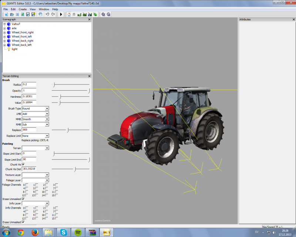296x237 pixels.
Task: Click the Open file toolbar icon
Action: 12,14
